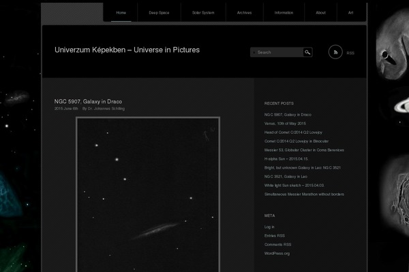Click the search magnifier icon
Screen dimensions: 409x272
click(307, 52)
